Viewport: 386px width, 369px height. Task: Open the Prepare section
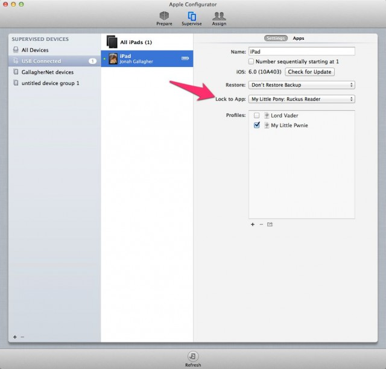point(164,19)
